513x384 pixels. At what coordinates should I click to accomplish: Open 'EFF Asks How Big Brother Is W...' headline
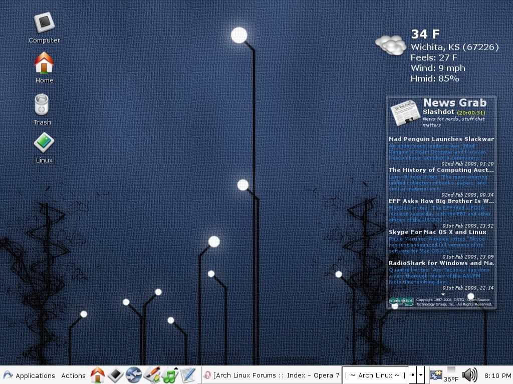point(441,201)
